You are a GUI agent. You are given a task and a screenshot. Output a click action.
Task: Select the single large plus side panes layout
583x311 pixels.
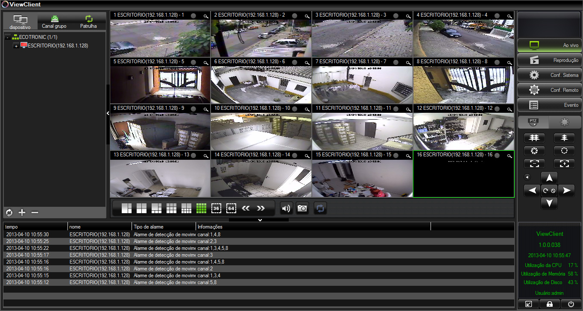pyautogui.click(x=127, y=208)
